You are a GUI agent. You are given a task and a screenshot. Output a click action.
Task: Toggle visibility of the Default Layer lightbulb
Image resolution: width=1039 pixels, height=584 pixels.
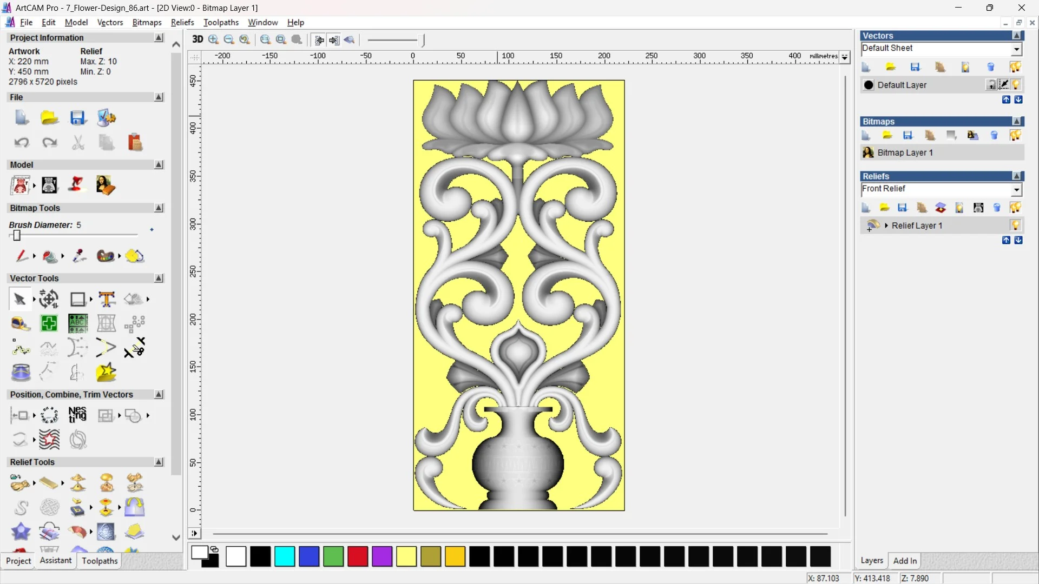pos(1016,85)
